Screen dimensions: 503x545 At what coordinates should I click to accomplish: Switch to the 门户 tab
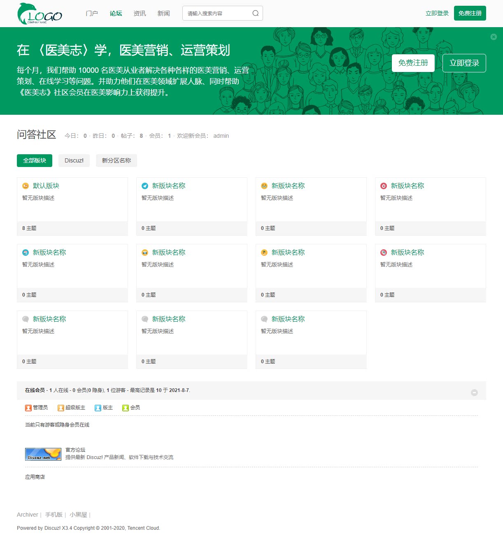click(x=91, y=13)
